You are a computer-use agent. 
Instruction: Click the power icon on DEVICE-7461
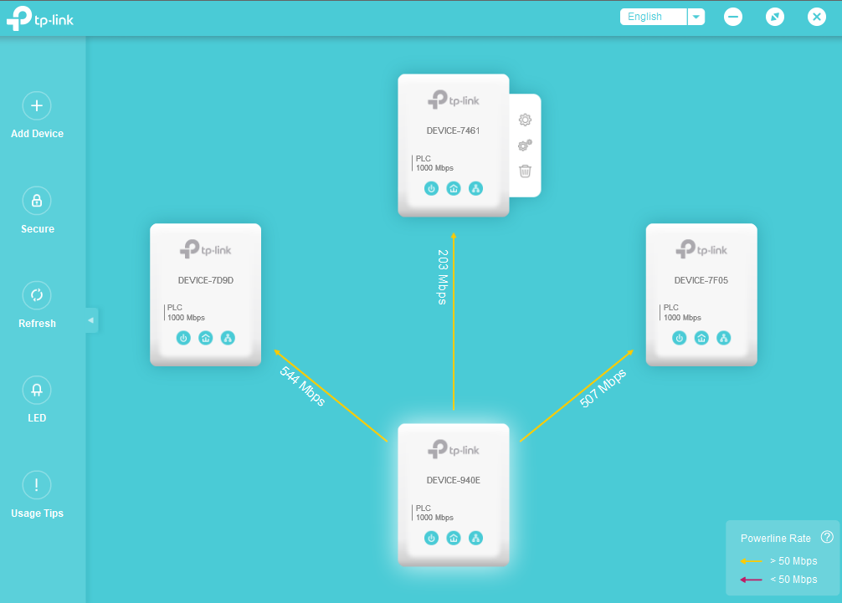coord(431,188)
